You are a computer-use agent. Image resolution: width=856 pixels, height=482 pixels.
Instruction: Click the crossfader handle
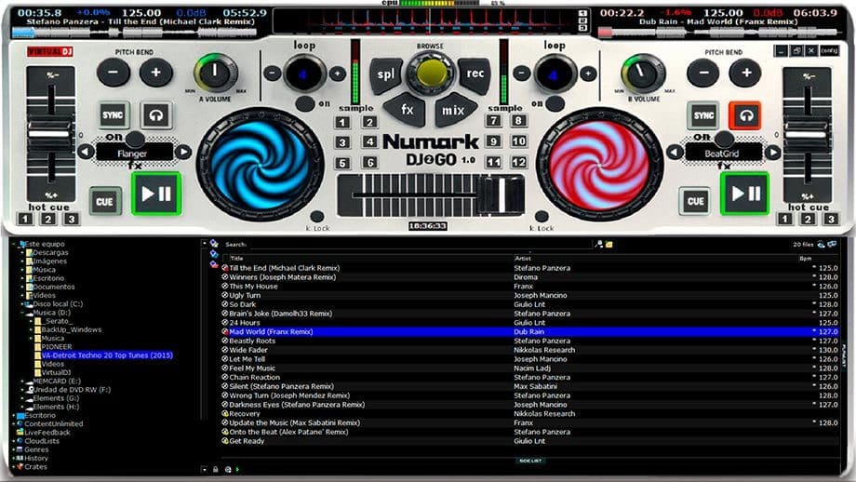pyautogui.click(x=501, y=194)
